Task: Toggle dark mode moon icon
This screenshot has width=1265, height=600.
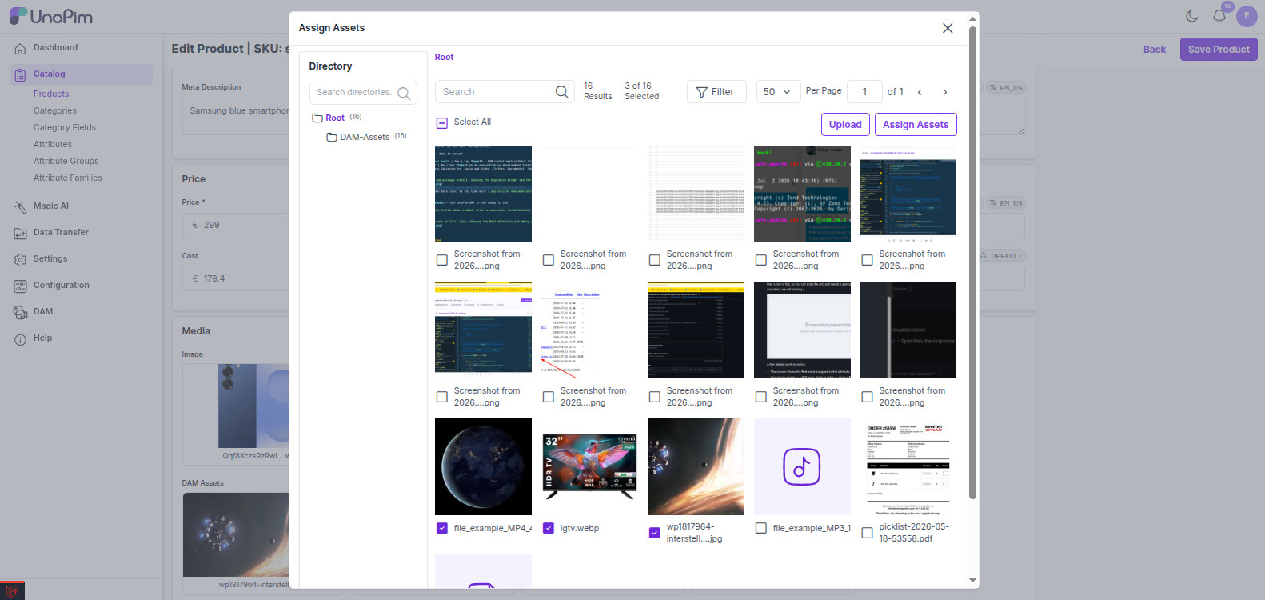Action: tap(1191, 16)
